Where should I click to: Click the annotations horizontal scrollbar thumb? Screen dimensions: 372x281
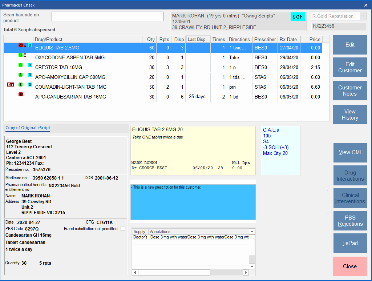tap(174, 272)
